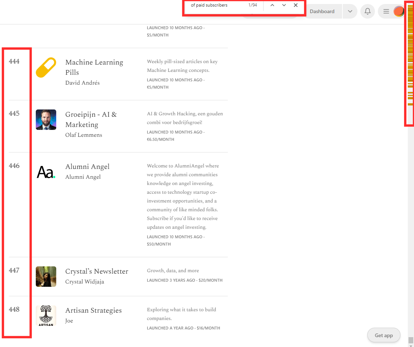Viewport: 414px width, 347px height.
Task: Click the notifications bell icon
Action: click(368, 11)
